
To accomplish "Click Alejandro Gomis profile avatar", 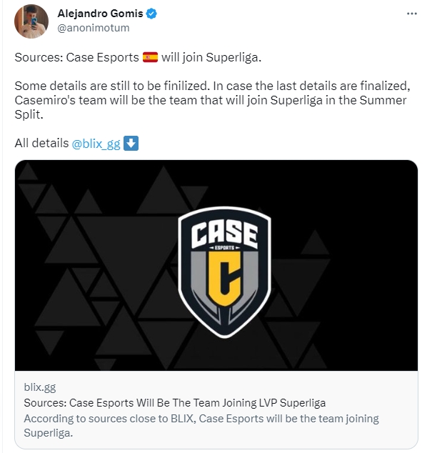I will pyautogui.click(x=31, y=21).
